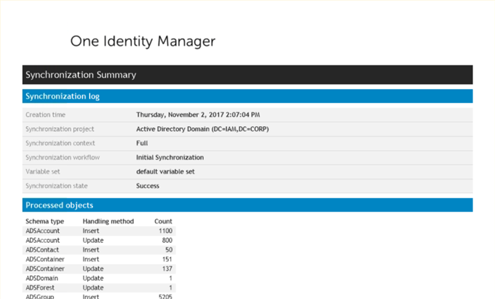Select ADSAccount in the row counting 1100
This screenshot has width=495, height=299.
tap(43, 231)
